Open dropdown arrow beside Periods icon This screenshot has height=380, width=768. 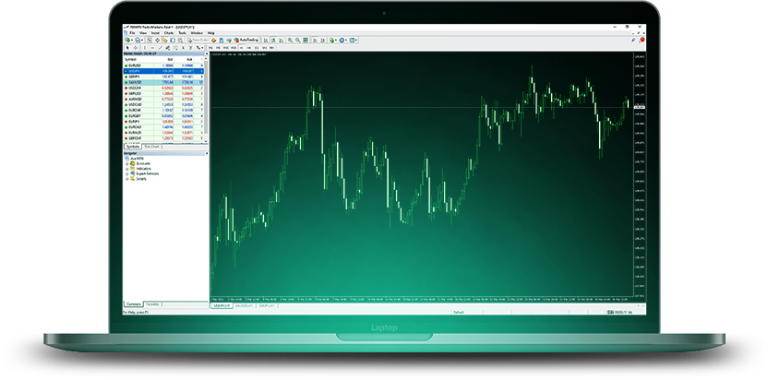(346, 41)
